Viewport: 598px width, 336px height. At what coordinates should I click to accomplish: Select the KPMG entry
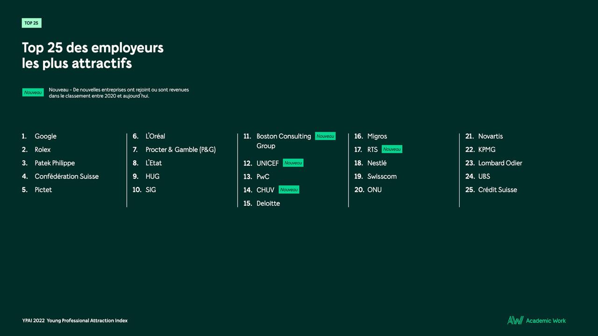(x=487, y=149)
